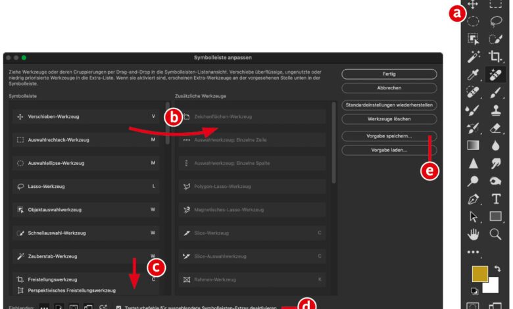The image size is (513, 309).
Task: Select the Mixer Brush tool with droplet
Action: point(472,110)
